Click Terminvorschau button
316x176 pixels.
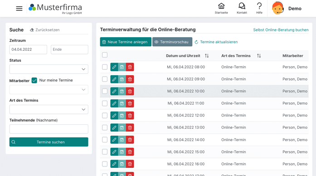coord(172,42)
